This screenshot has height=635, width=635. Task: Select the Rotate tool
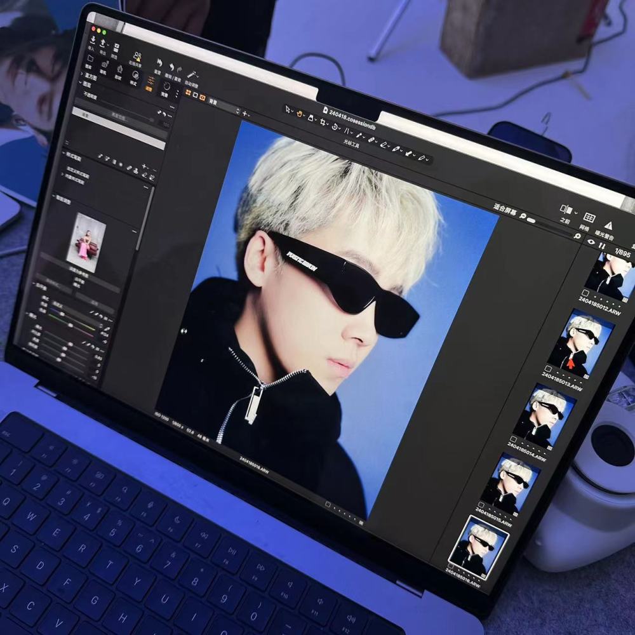[x=335, y=126]
